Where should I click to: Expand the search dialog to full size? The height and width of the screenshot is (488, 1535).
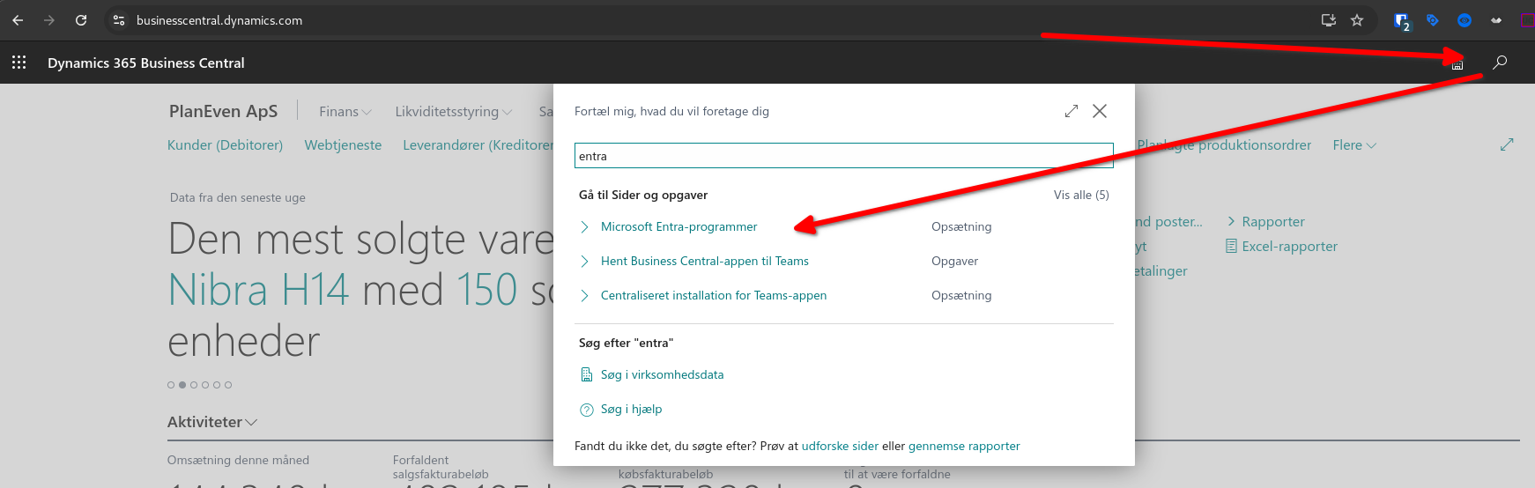pyautogui.click(x=1072, y=111)
